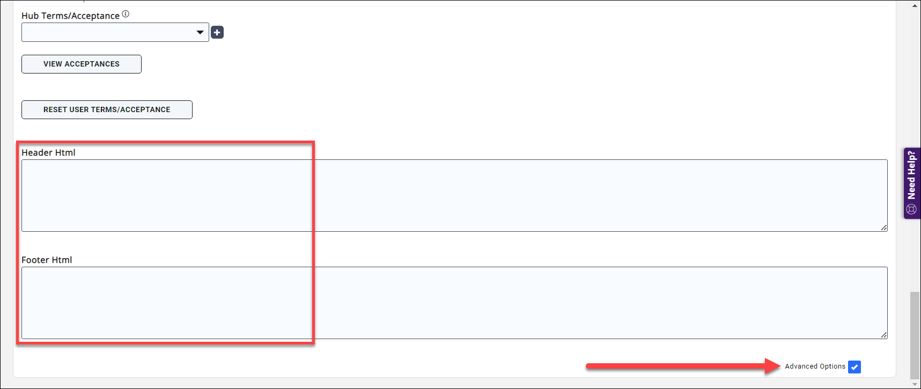This screenshot has height=389, width=921.
Task: Click the VIEW ACCEPTANCES button
Action: 82,64
